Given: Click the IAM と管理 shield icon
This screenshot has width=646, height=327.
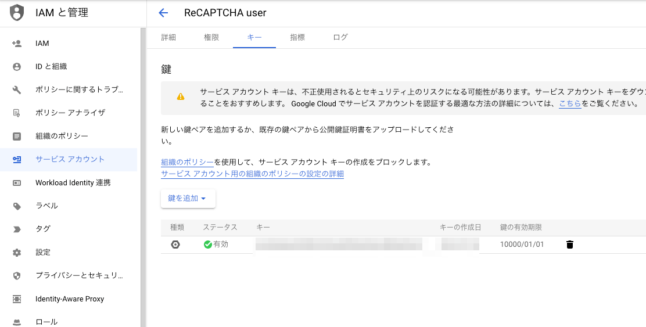Looking at the screenshot, I should [16, 12].
